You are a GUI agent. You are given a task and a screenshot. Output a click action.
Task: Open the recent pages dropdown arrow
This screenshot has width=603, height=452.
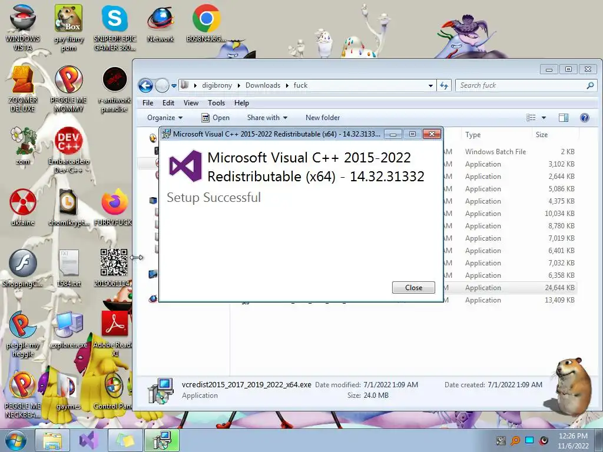coord(174,86)
